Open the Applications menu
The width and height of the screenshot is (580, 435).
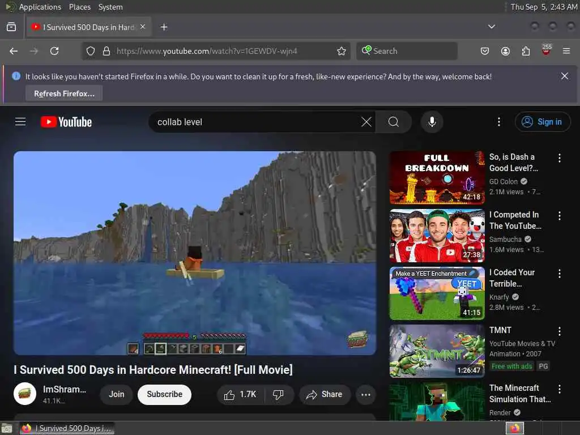click(x=40, y=7)
